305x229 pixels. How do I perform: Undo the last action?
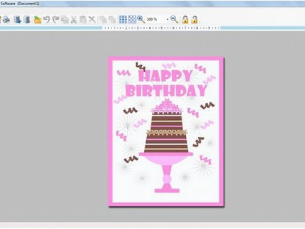(46, 20)
